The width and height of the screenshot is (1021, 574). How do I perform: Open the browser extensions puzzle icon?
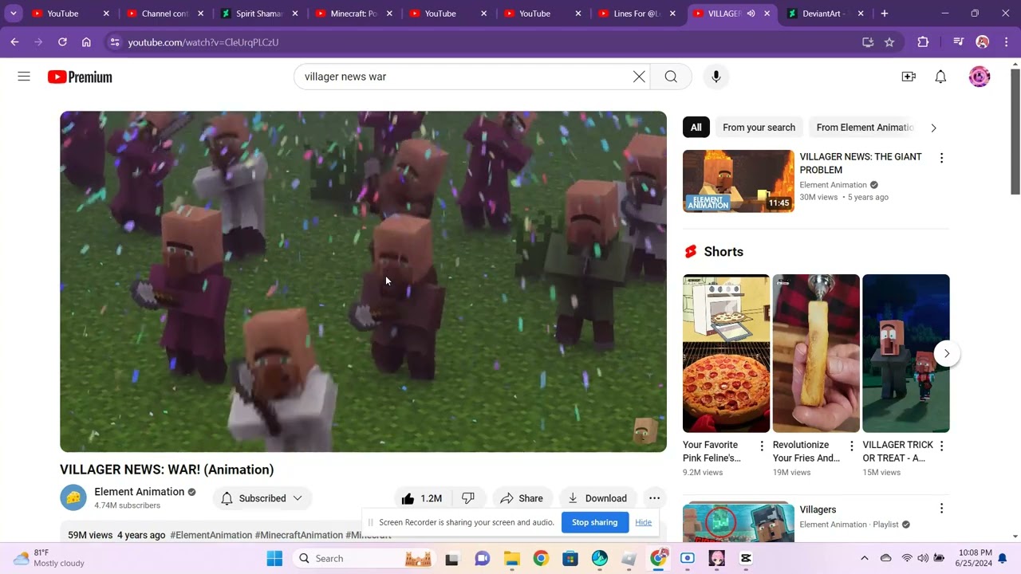[923, 42]
